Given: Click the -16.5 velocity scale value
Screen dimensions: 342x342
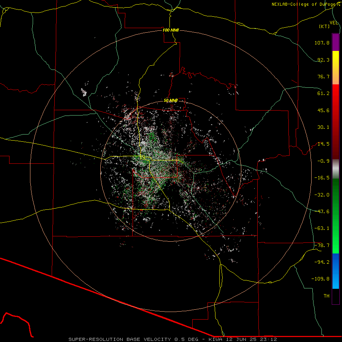Looking at the screenshot, I should pyautogui.click(x=322, y=178).
